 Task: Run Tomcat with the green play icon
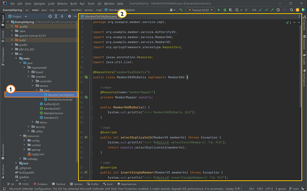coord(219,10)
